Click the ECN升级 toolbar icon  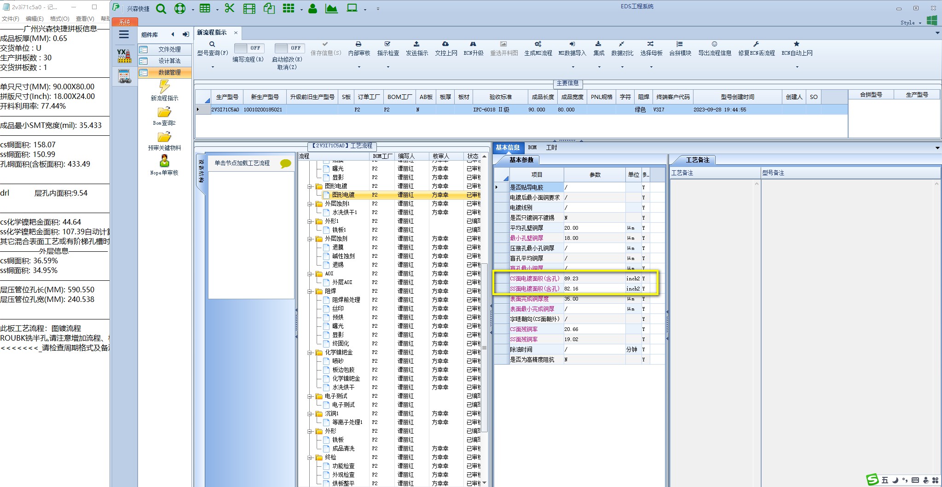(473, 44)
